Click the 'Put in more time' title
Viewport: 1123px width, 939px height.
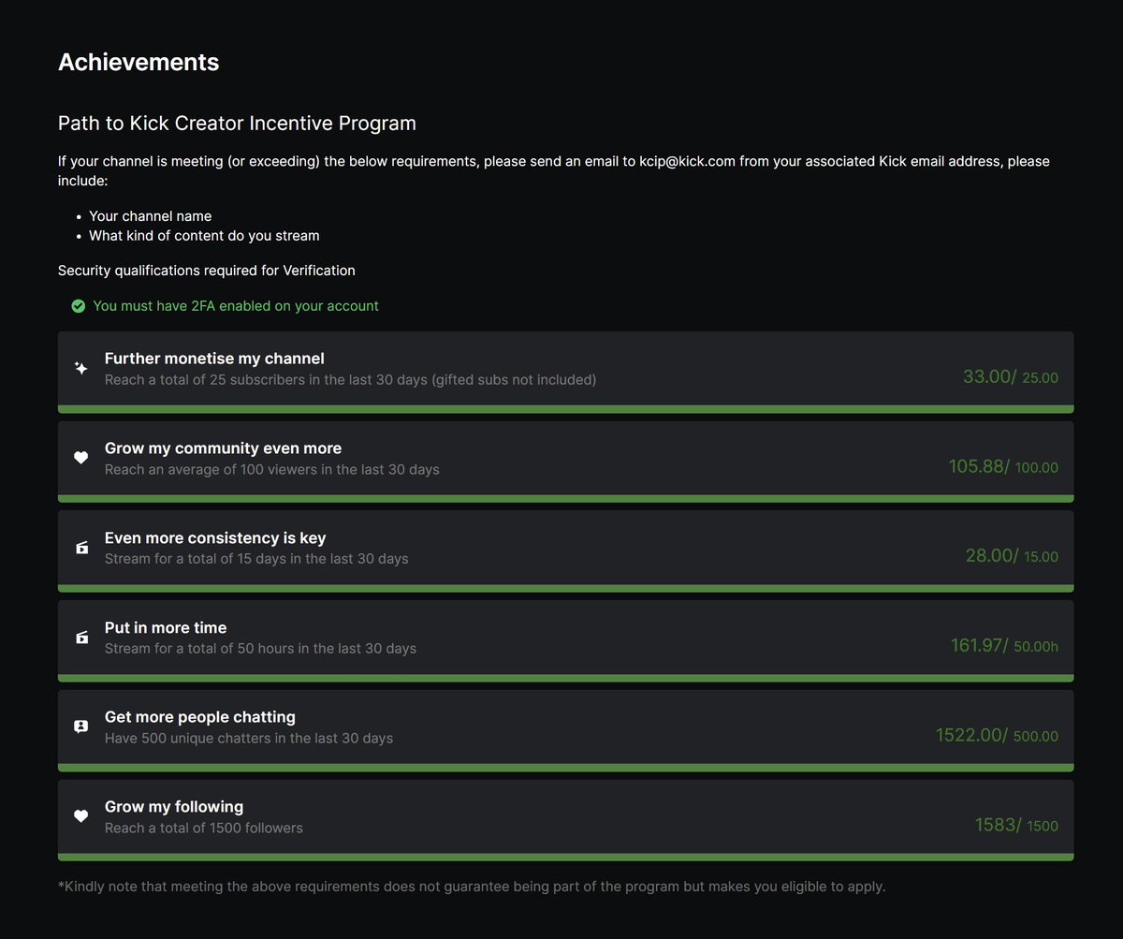pyautogui.click(x=166, y=628)
